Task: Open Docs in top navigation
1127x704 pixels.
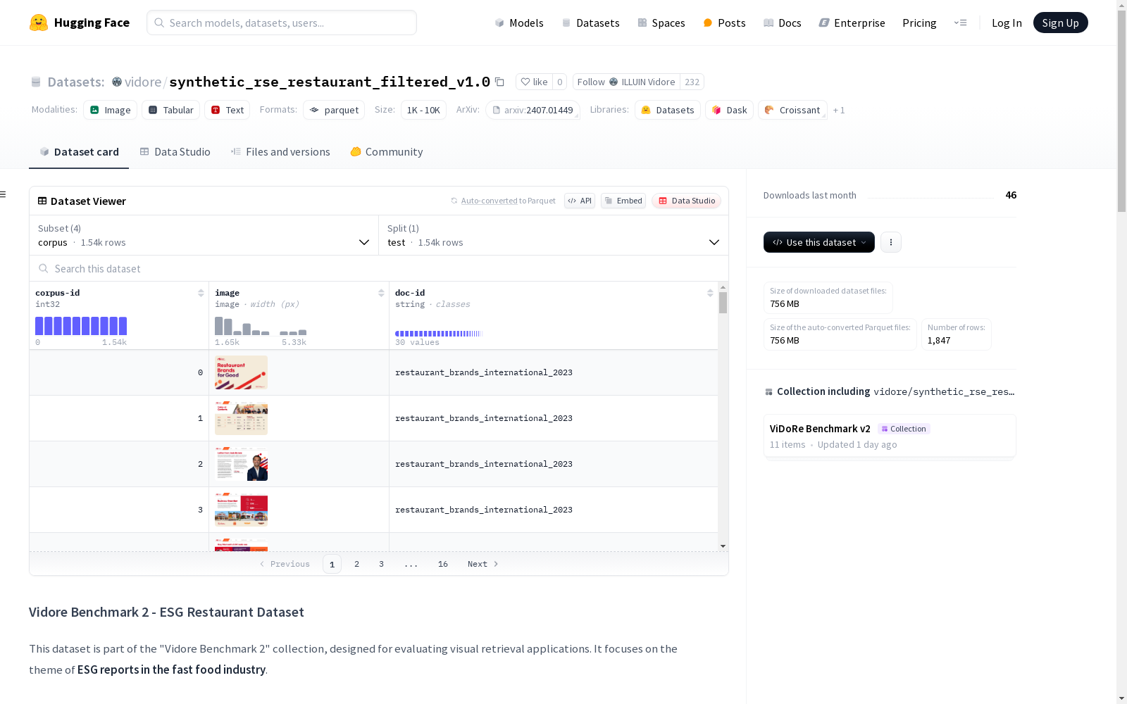Action: point(783,23)
